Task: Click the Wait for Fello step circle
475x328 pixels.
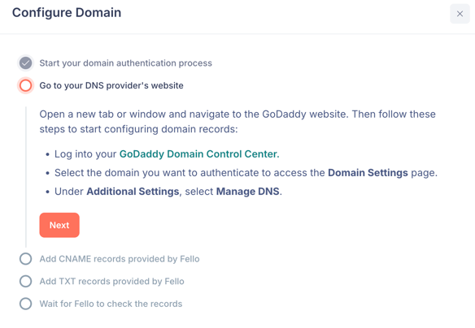Action: 26,304
